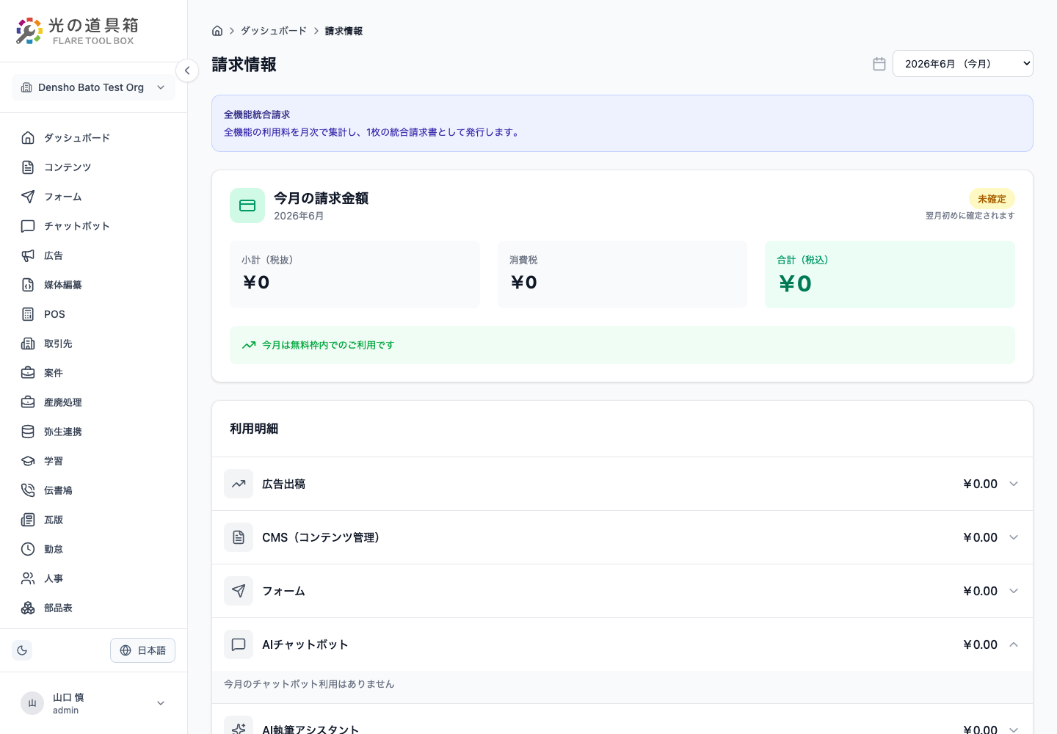Click the 全機能統合請求 banner heading
Screen dimensions: 1057x734
pos(257,115)
